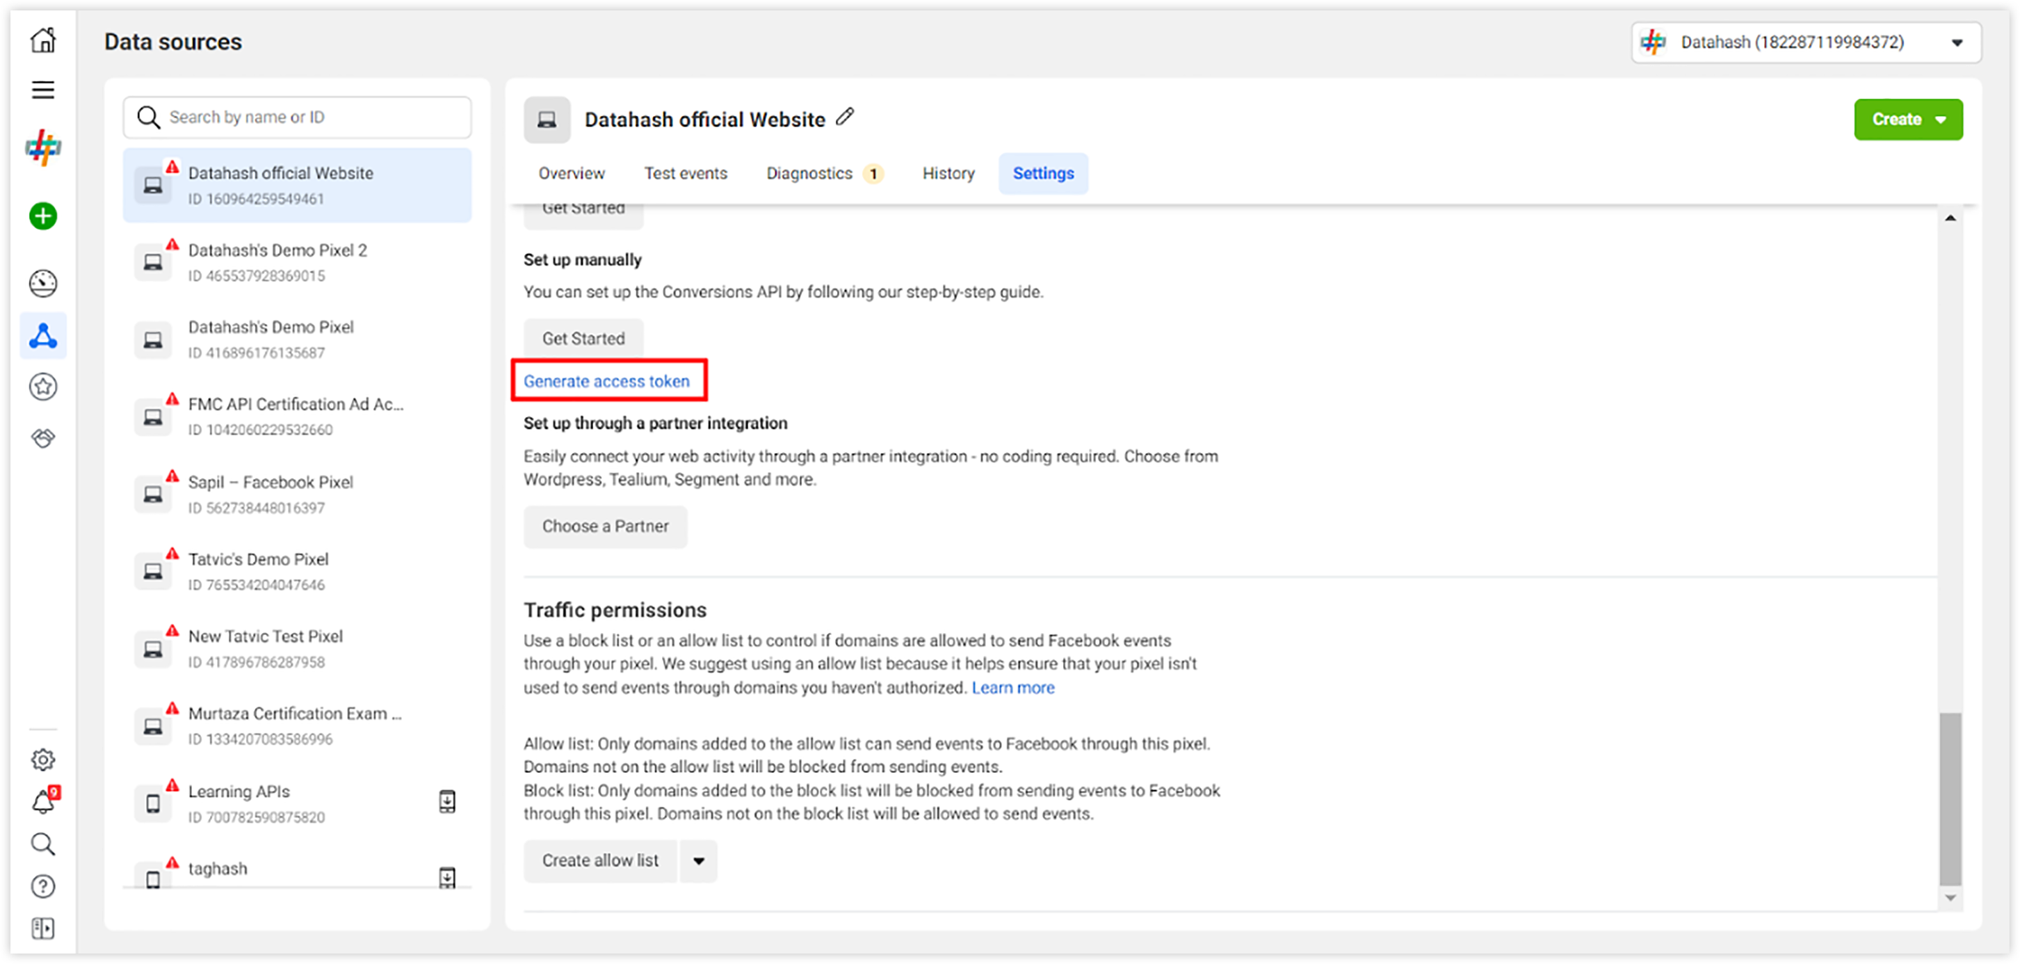This screenshot has width=2020, height=964.
Task: Open the Datahash business account dropdown
Action: [x=1806, y=42]
